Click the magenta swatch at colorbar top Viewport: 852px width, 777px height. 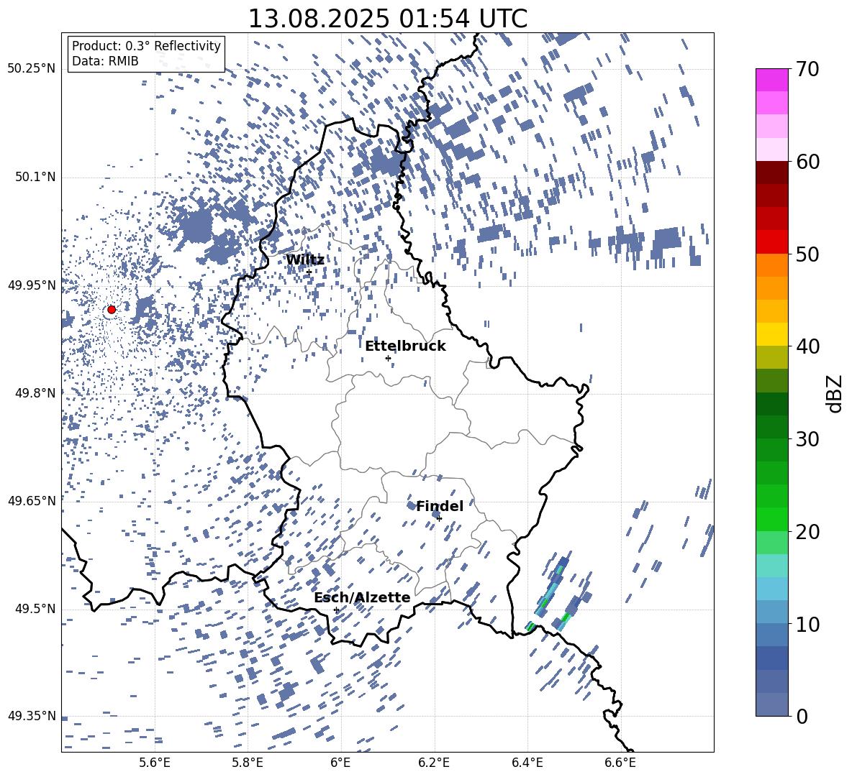pyautogui.click(x=772, y=81)
